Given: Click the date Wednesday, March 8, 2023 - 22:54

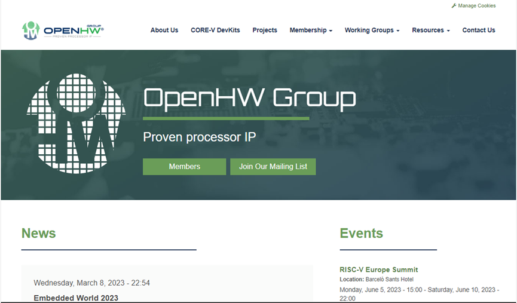Looking at the screenshot, I should click(91, 283).
